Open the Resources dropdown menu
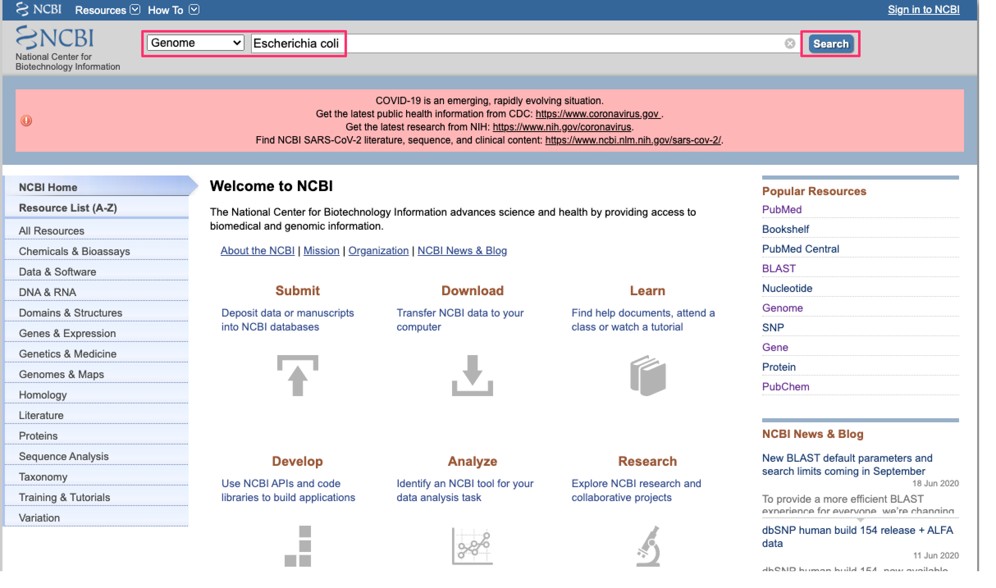 (x=107, y=10)
